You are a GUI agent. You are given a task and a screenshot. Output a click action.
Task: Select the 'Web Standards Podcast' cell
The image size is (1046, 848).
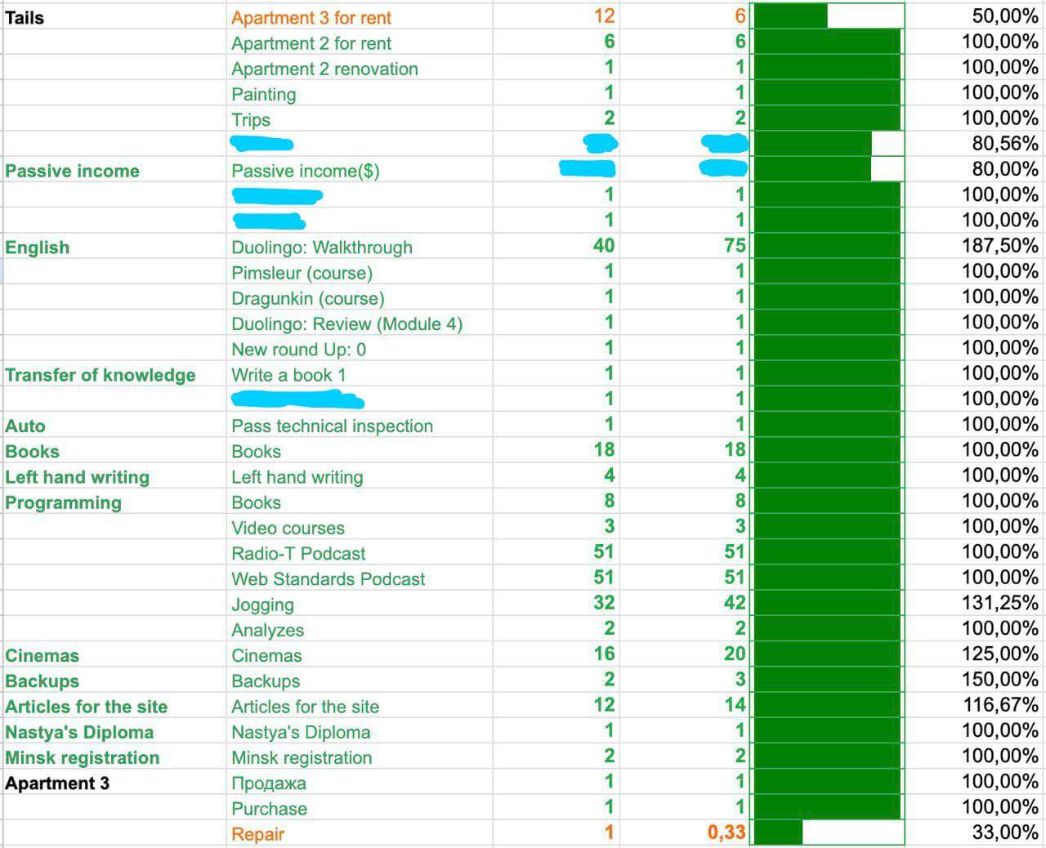(360, 578)
